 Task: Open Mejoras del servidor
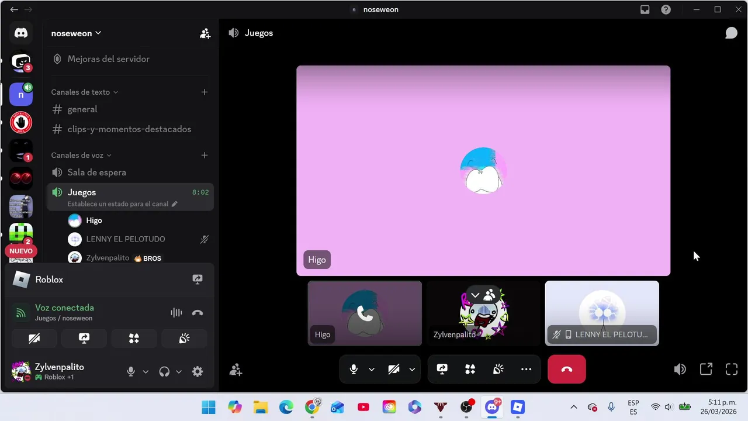tap(130, 59)
